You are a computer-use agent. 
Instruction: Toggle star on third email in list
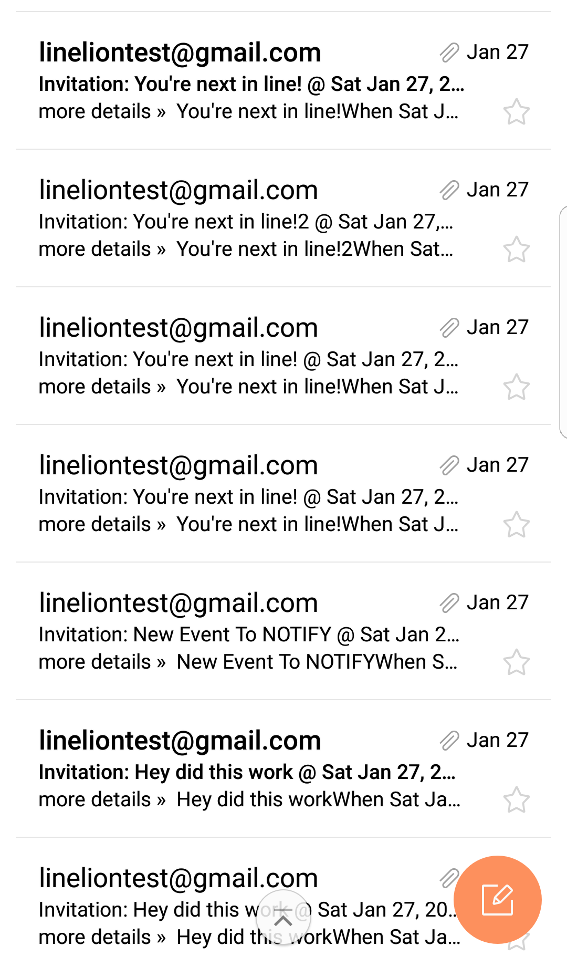click(517, 387)
